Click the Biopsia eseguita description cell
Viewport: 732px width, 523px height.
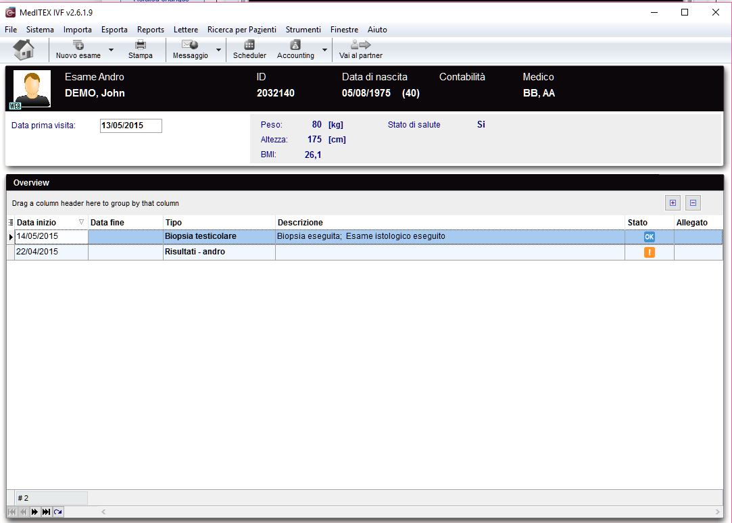coord(450,236)
